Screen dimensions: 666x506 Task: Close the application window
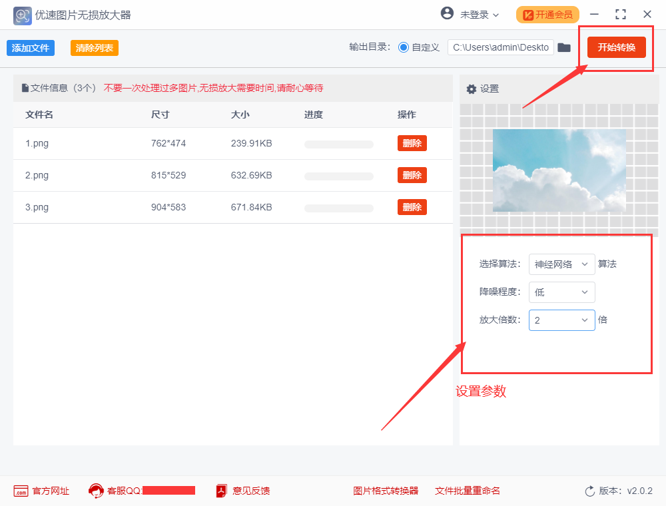pos(647,15)
